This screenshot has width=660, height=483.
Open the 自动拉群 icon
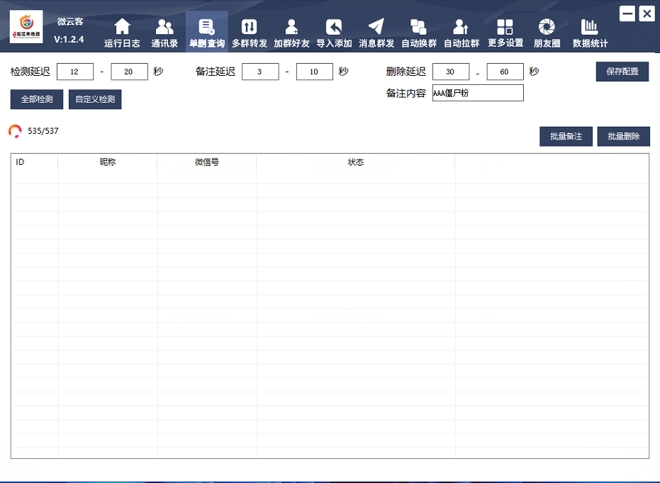tap(462, 27)
